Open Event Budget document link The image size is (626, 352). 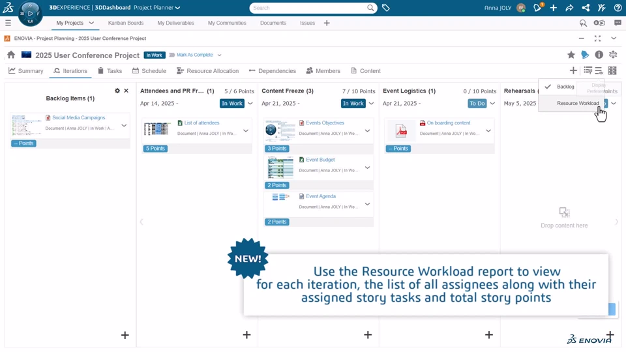320,160
